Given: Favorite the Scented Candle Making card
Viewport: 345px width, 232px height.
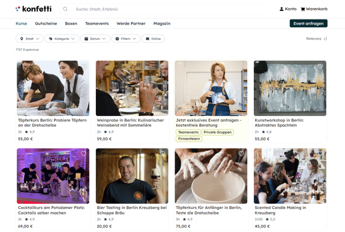Looking at the screenshot, I should (x=320, y=153).
